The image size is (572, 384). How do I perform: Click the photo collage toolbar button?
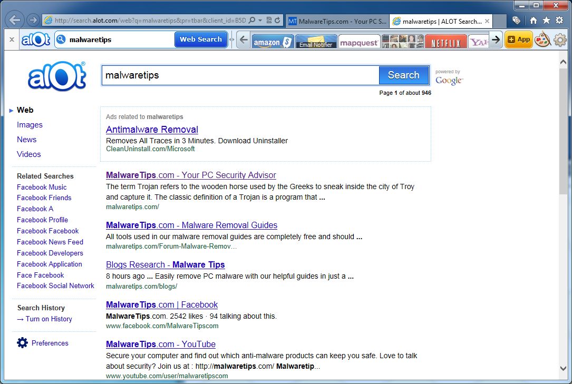tap(403, 42)
